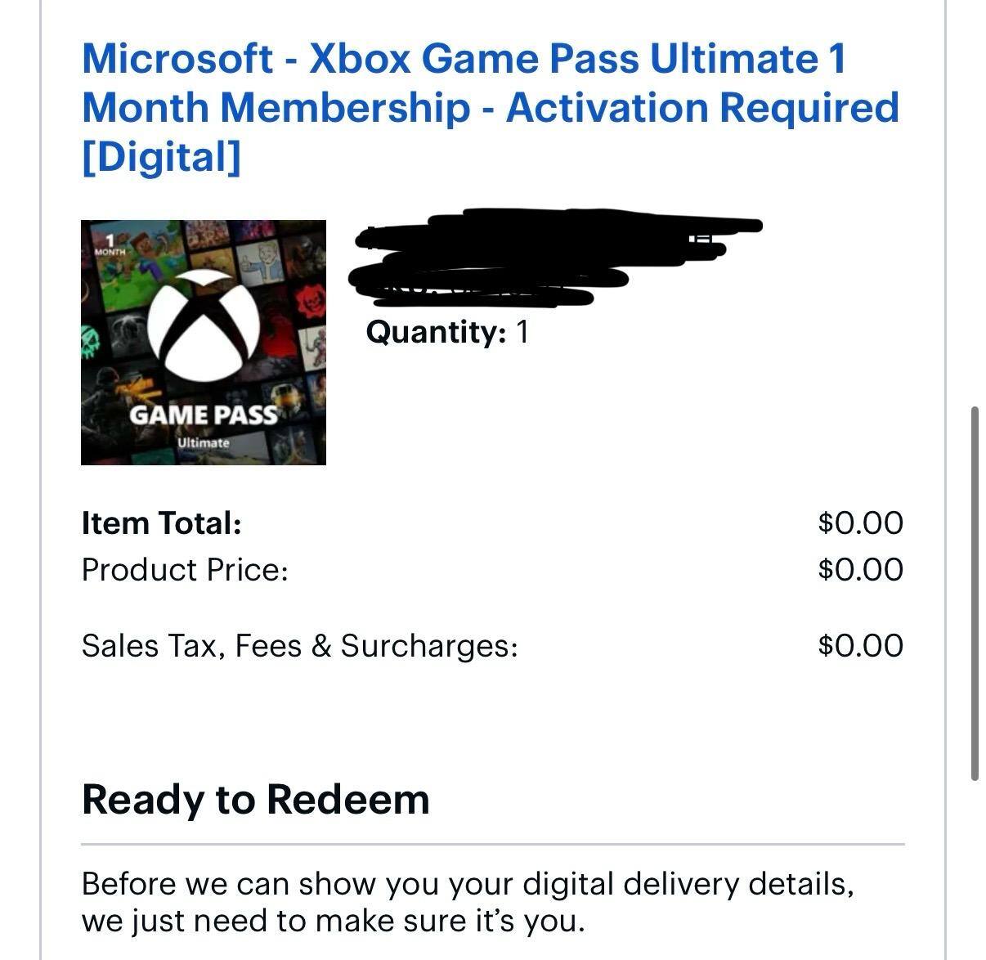Click the page's vertical scrollbar thumb
986x960 pixels.
coord(975,594)
